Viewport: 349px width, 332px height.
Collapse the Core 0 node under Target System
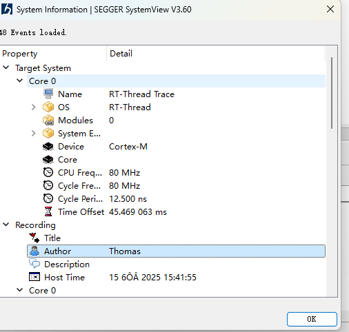click(x=20, y=81)
